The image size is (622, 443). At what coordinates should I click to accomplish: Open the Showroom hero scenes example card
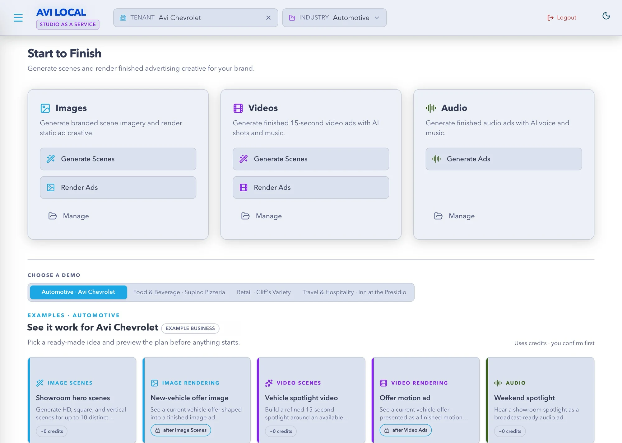(x=82, y=400)
